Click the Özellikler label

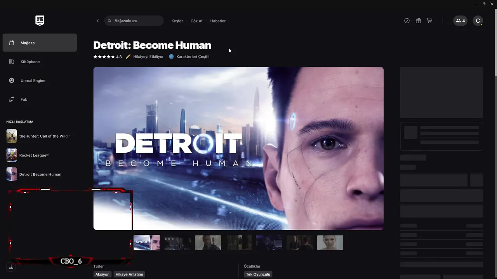point(252,266)
